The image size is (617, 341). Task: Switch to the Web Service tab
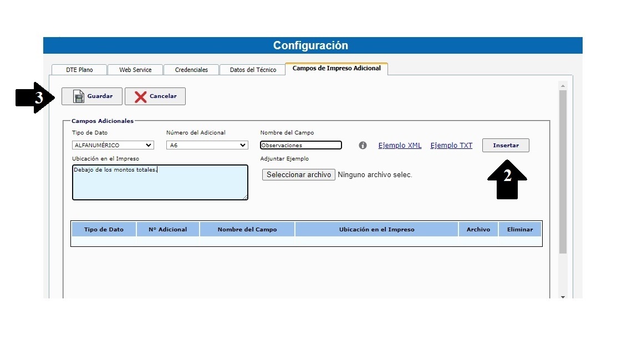[x=135, y=69]
